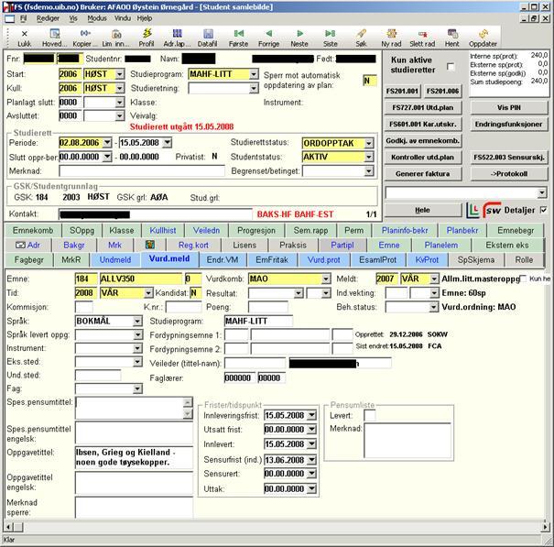Switch to the Kullhist tab
The width and height of the screenshot is (554, 547).
click(x=163, y=231)
